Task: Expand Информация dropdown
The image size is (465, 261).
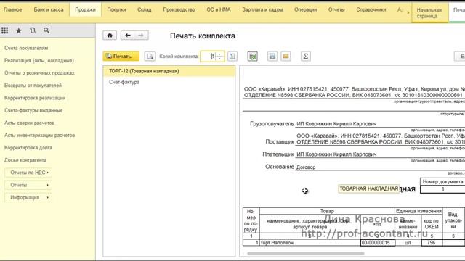Action: pyautogui.click(x=28, y=197)
